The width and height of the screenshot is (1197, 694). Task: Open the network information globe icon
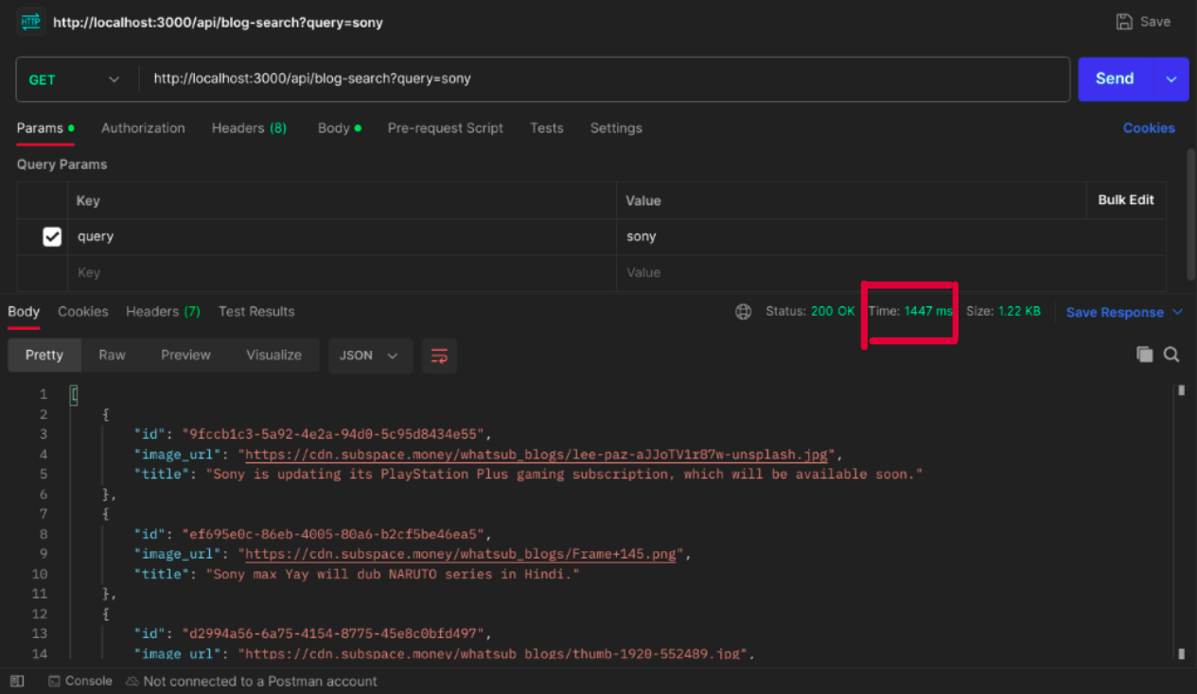(744, 311)
